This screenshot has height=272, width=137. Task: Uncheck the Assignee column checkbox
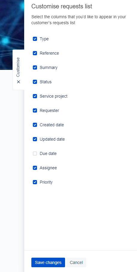35,168
